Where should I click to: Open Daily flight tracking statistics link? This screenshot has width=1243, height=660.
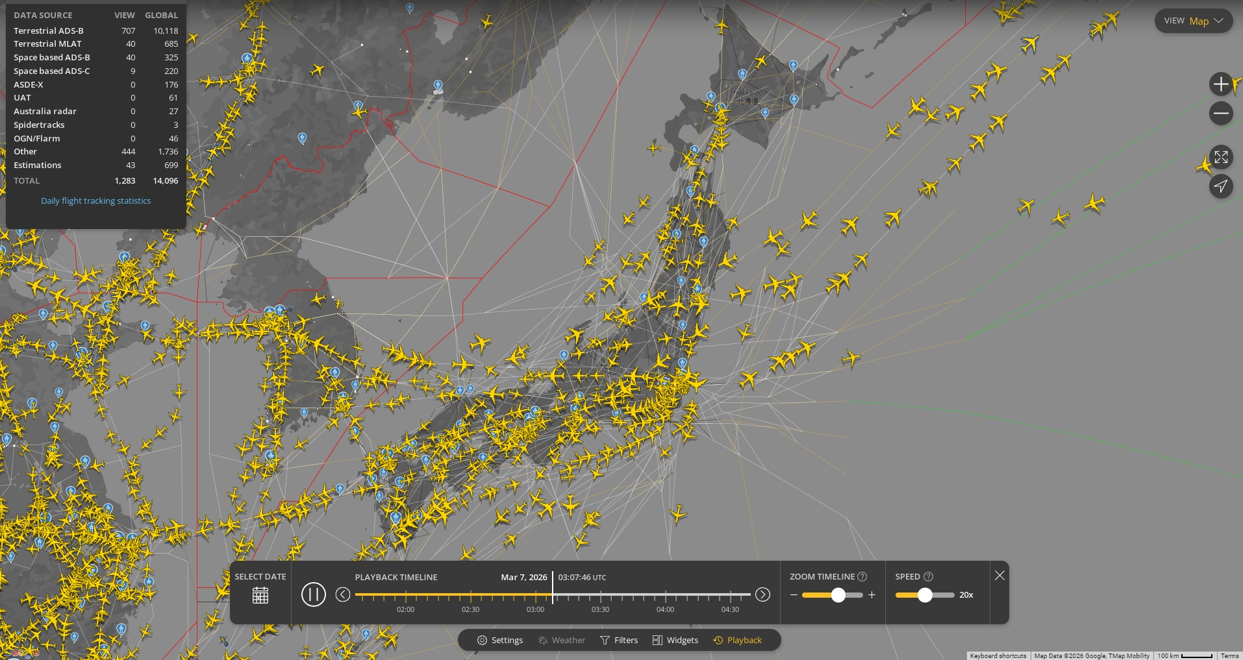95,201
